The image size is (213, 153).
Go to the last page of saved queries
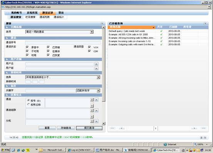tap(203, 128)
